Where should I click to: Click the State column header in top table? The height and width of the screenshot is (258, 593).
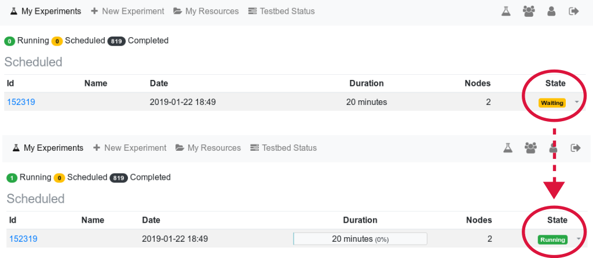click(555, 83)
